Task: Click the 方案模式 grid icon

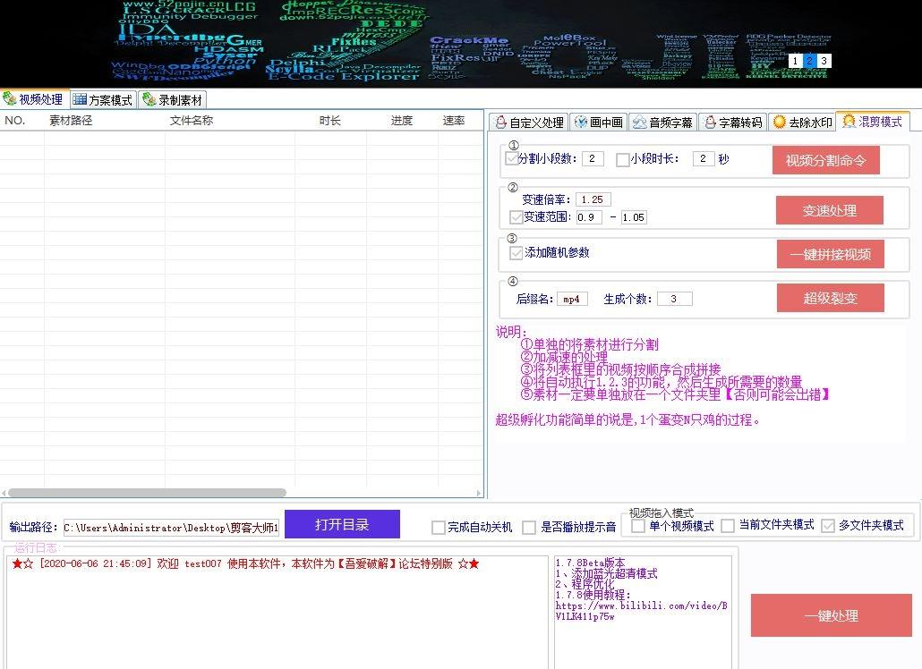Action: coord(80,100)
